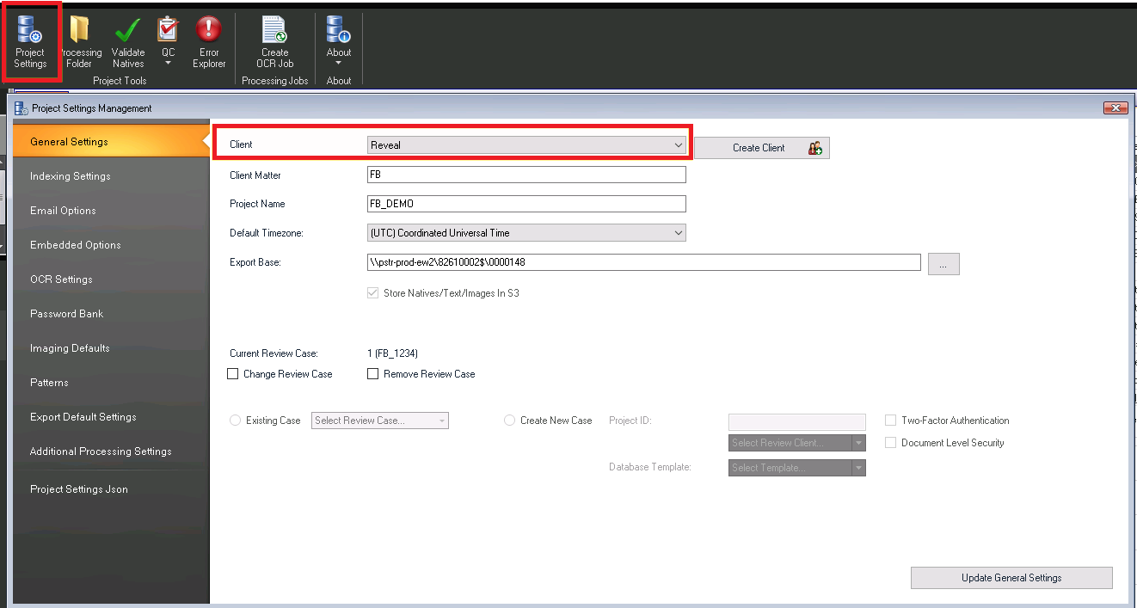Click the Project Settings Management window icon
The height and width of the screenshot is (608, 1137).
point(21,108)
